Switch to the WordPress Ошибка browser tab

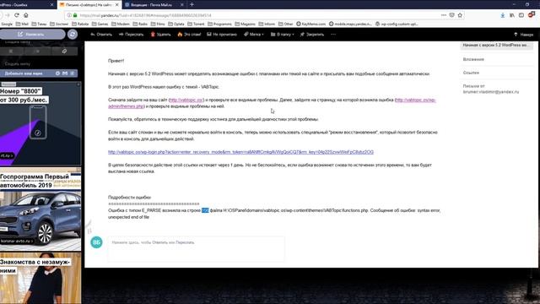pyautogui.click(x=24, y=5)
